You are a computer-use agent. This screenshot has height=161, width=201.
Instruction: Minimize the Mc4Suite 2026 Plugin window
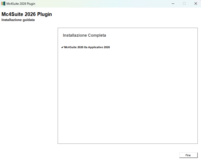(173, 4)
